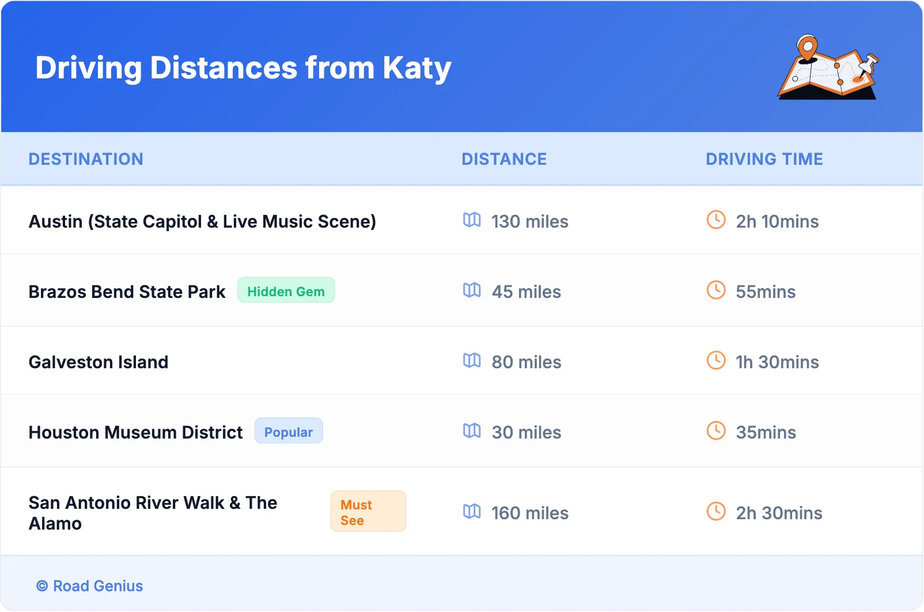Click the map with pins illustration
The width and height of the screenshot is (924, 612).
coord(828,67)
